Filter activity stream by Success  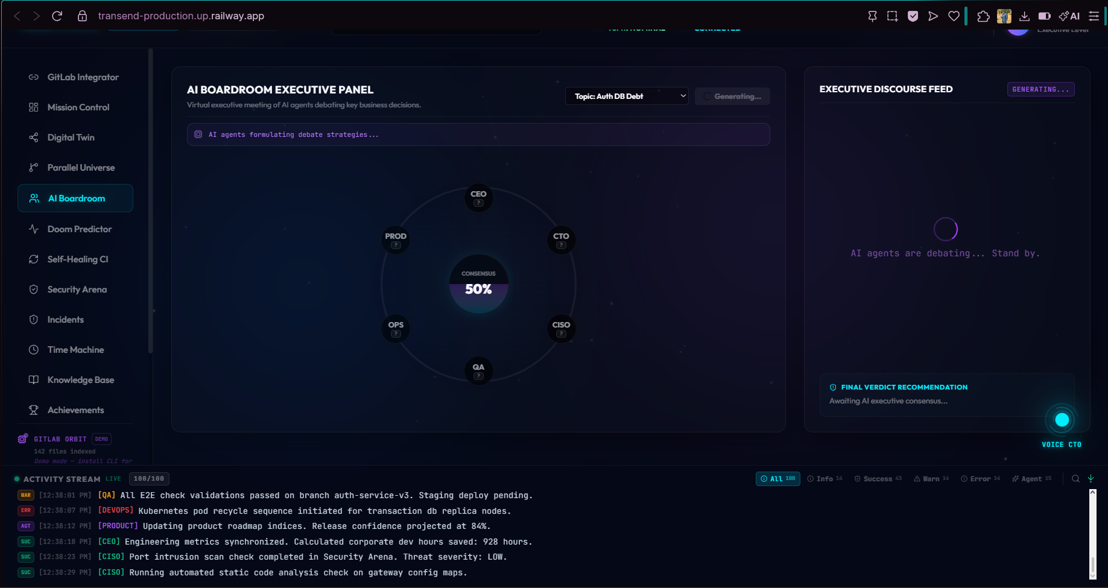coord(878,479)
